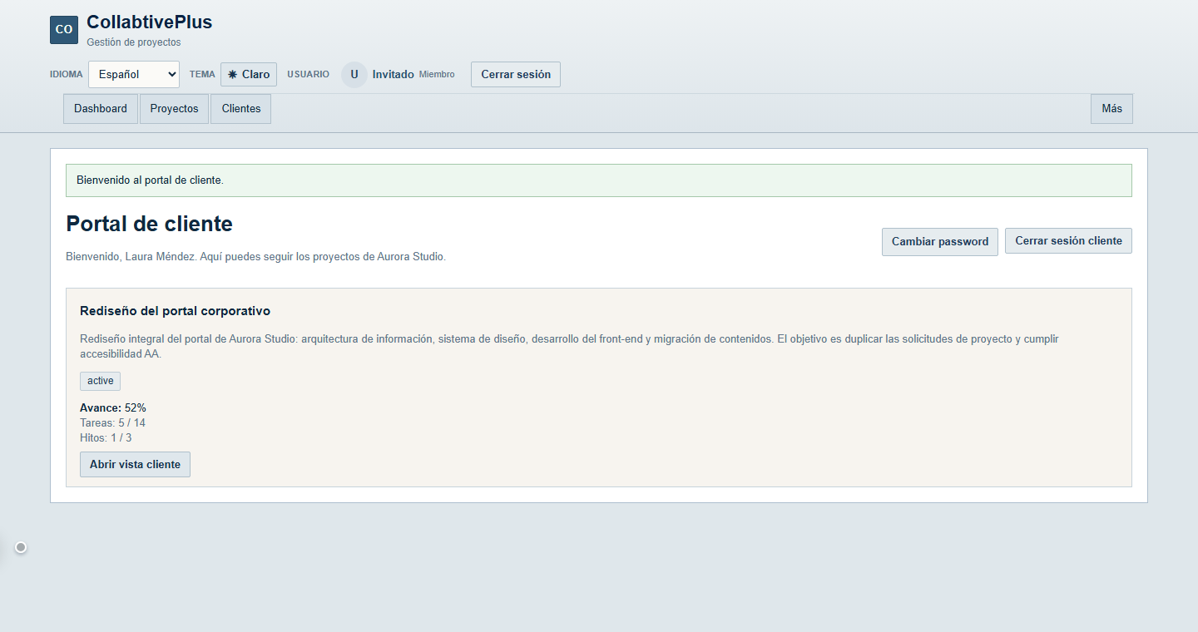Click the active status badge
The height and width of the screenshot is (632, 1198).
(101, 381)
